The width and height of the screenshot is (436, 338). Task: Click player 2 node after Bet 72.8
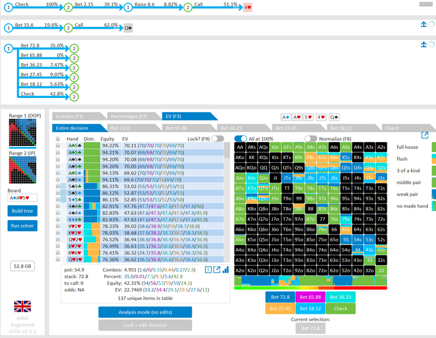click(73, 49)
